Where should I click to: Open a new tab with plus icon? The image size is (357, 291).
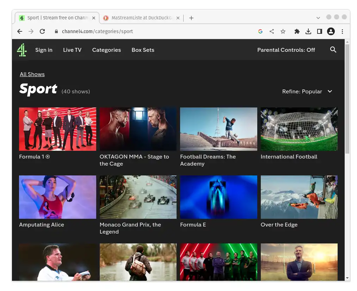click(x=191, y=18)
